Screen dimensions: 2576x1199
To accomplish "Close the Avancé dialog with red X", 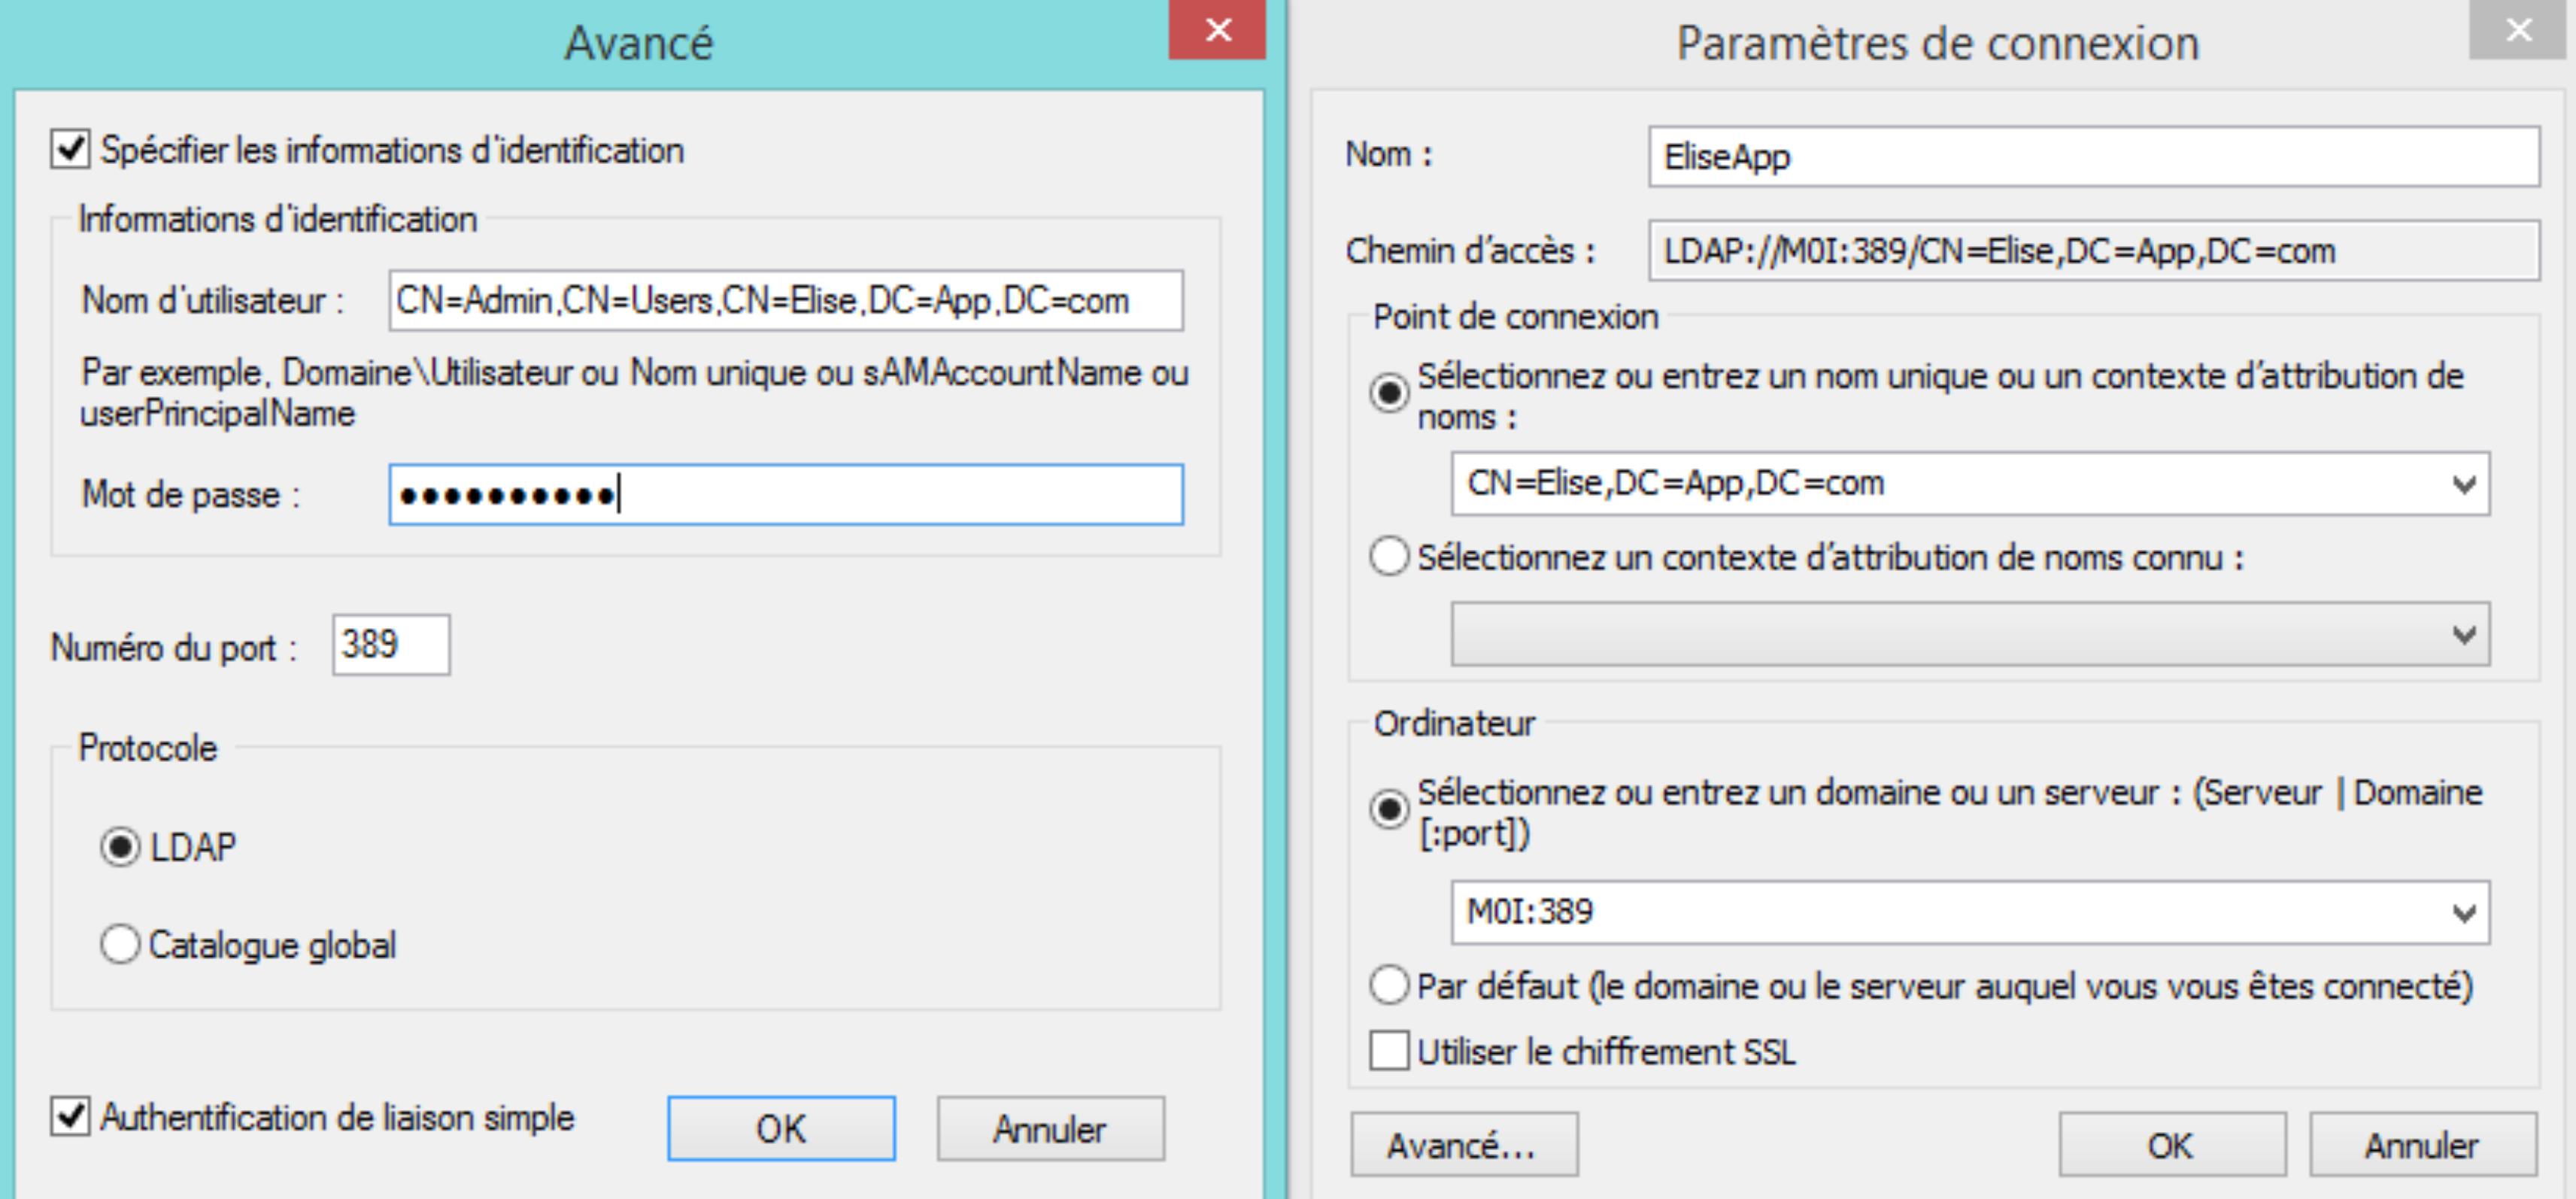I will 1217,30.
